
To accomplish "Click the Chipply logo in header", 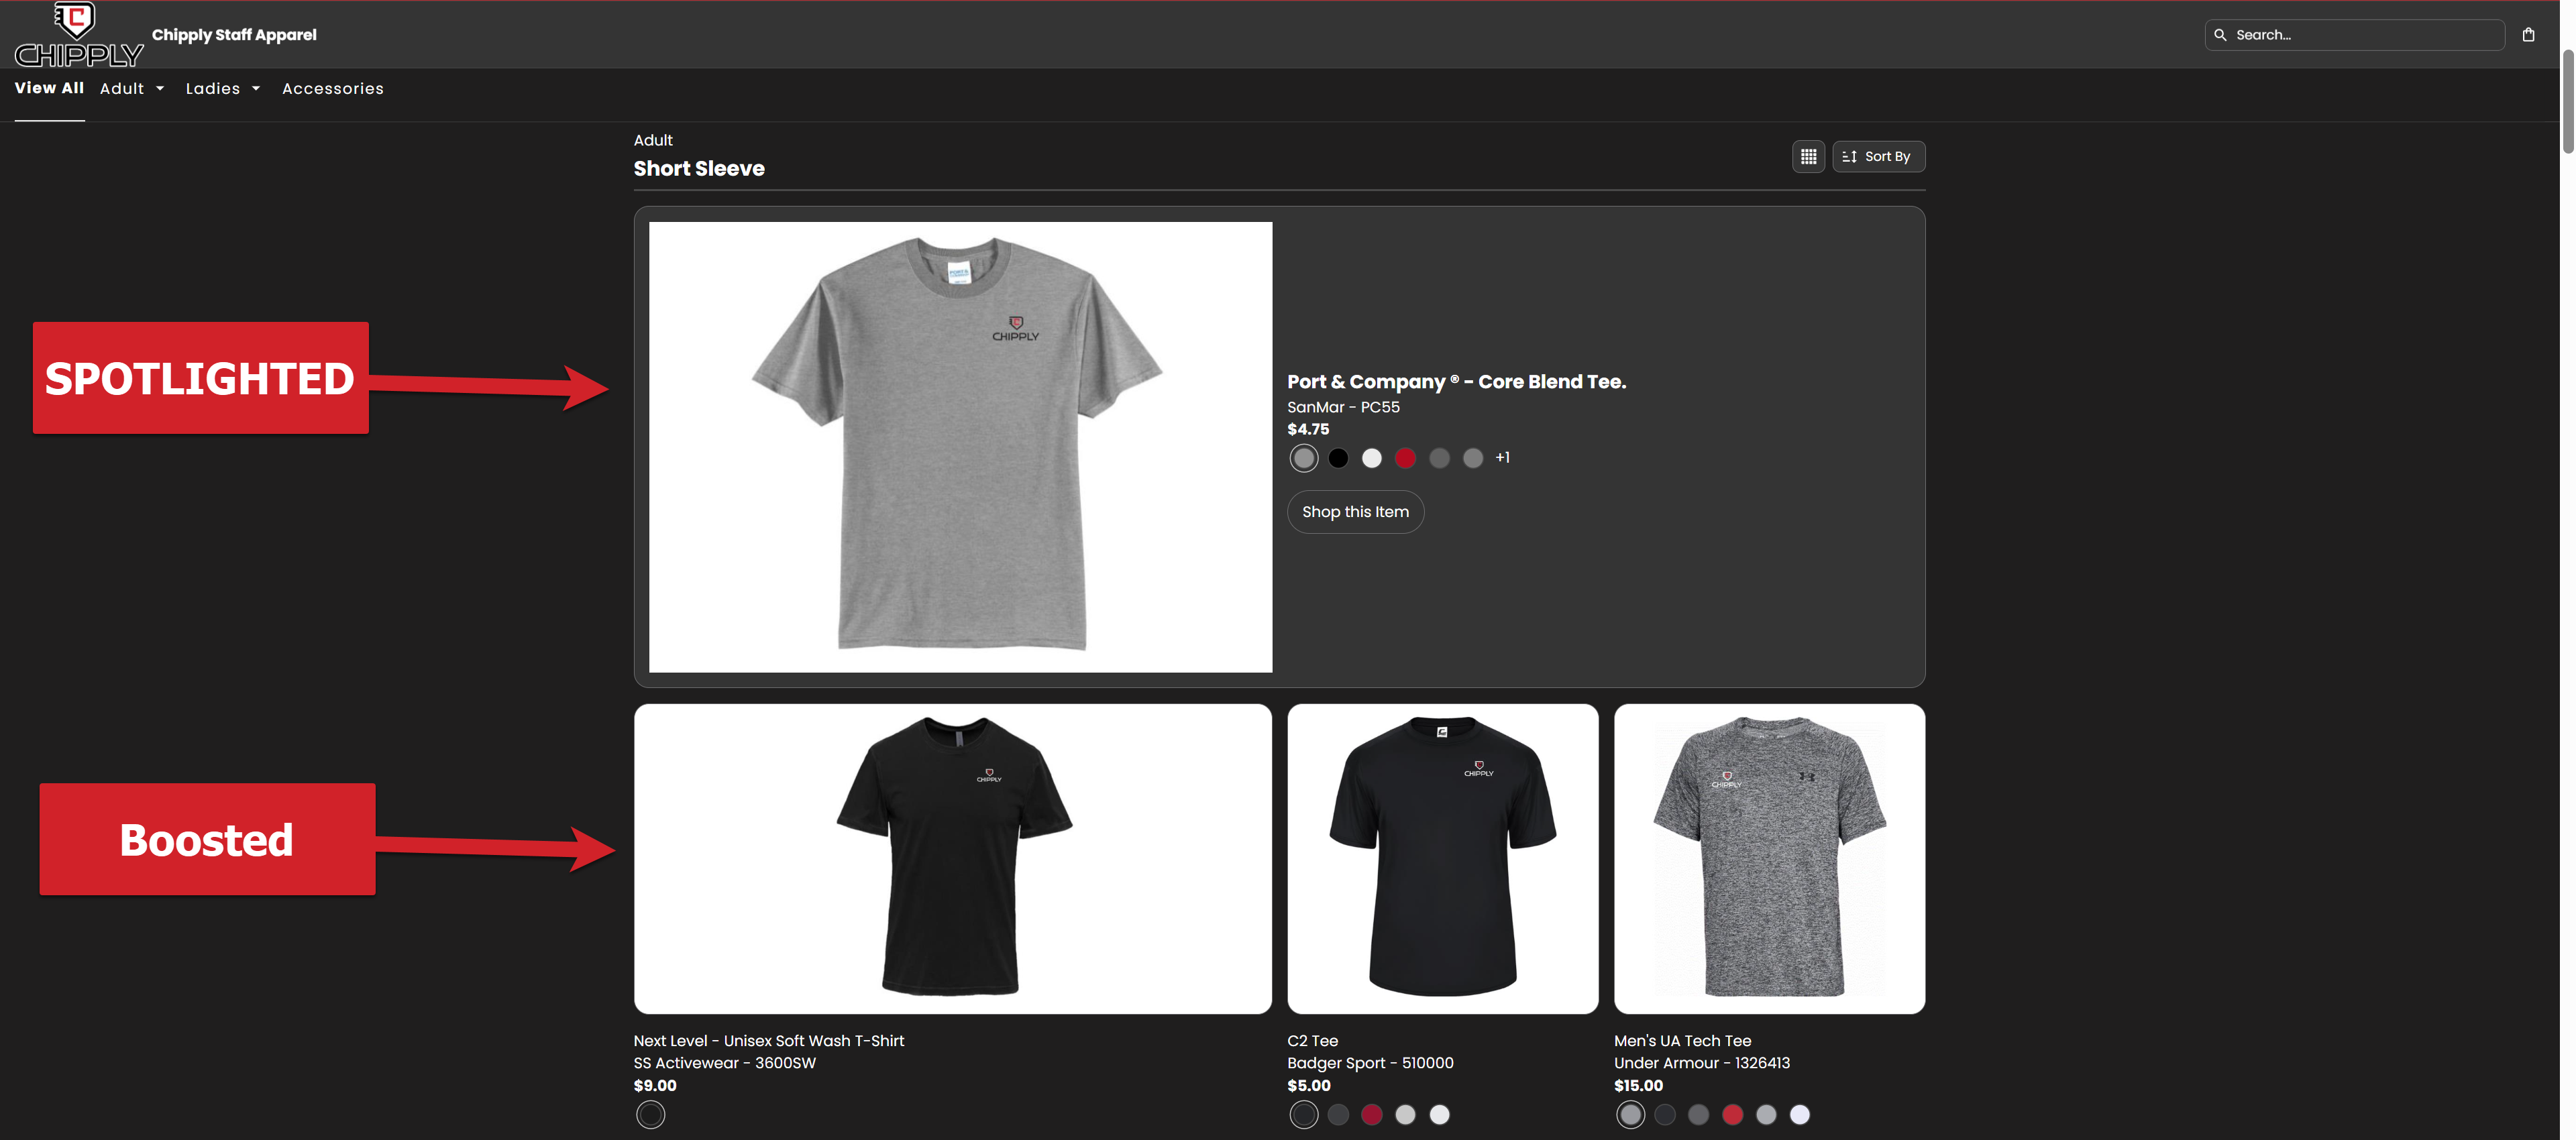I will (x=78, y=35).
